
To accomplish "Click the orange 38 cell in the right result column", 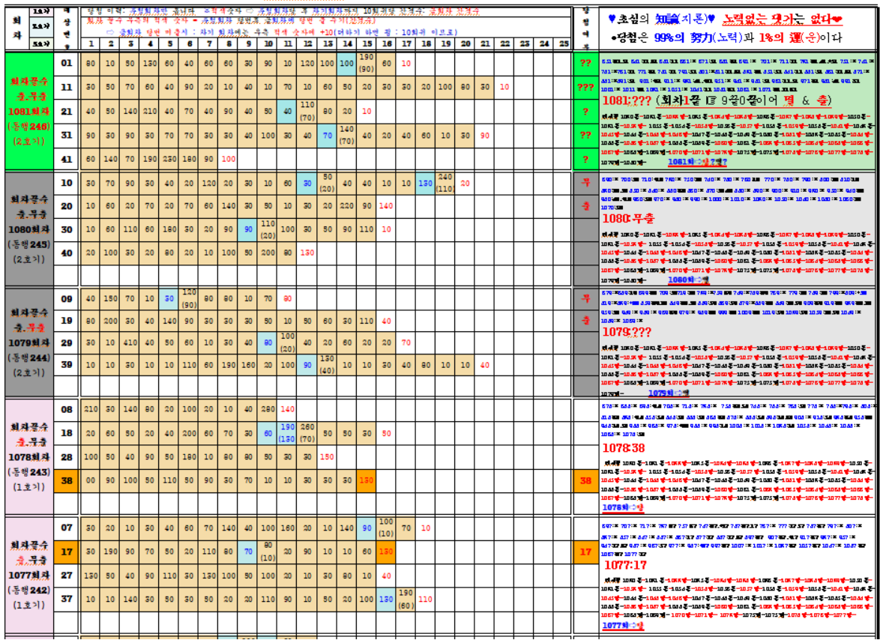I will (586, 480).
